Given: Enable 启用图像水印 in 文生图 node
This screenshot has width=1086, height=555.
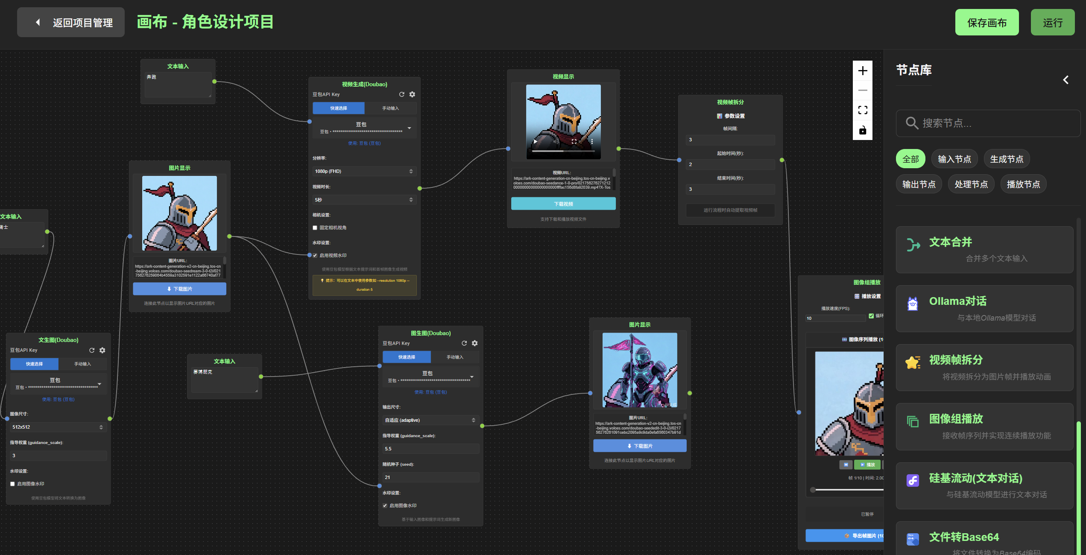Looking at the screenshot, I should pyautogui.click(x=12, y=484).
